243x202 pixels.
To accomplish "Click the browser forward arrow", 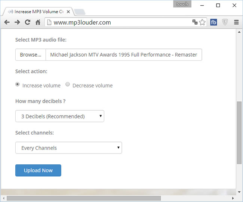I will point(17,22).
